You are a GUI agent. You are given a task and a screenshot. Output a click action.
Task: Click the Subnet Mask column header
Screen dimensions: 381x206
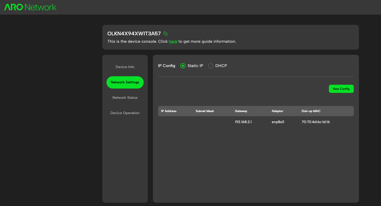click(x=205, y=111)
